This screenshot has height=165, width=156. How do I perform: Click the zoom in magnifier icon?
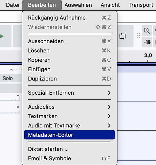coord(147,31)
